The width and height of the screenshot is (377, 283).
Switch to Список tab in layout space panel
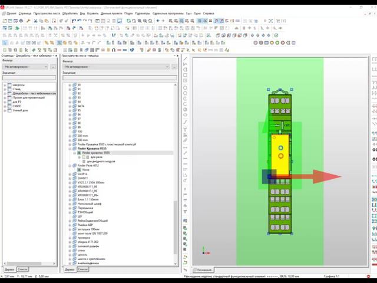(82, 269)
